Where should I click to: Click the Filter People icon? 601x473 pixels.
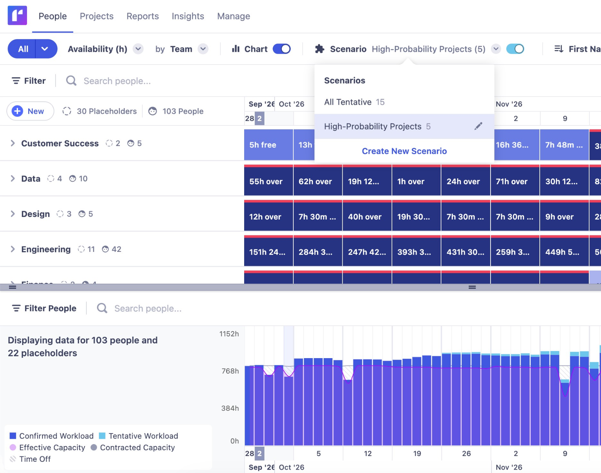pos(16,308)
